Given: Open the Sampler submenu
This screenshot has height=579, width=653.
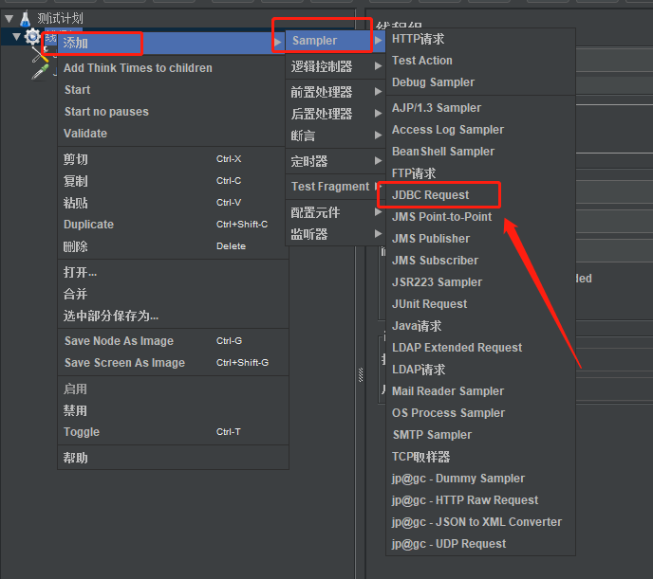Looking at the screenshot, I should pyautogui.click(x=335, y=41).
